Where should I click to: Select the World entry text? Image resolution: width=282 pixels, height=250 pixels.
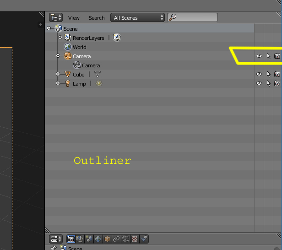80,47
